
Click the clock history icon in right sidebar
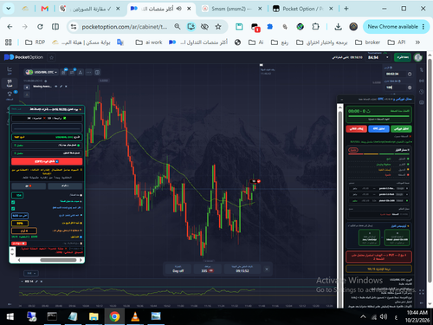(422, 92)
